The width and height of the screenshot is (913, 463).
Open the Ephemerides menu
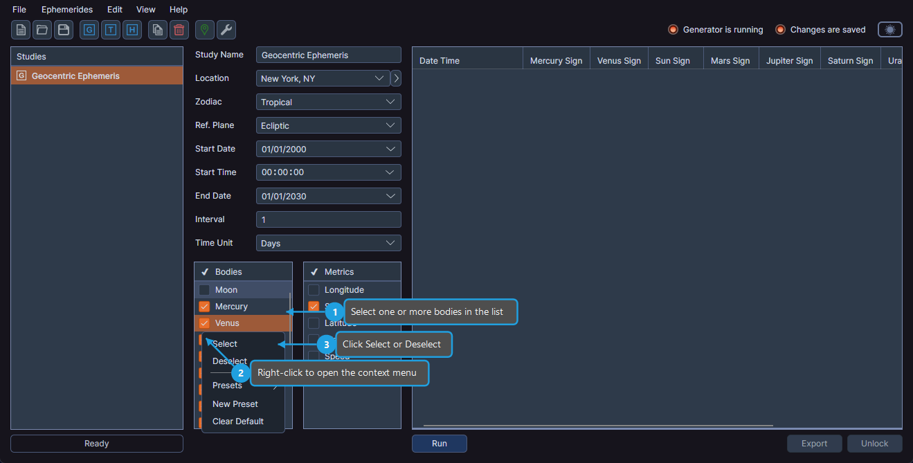click(x=66, y=9)
